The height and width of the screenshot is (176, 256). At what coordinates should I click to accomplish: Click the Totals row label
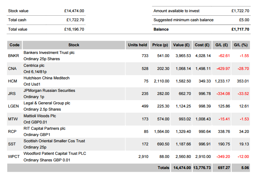(x=163, y=168)
